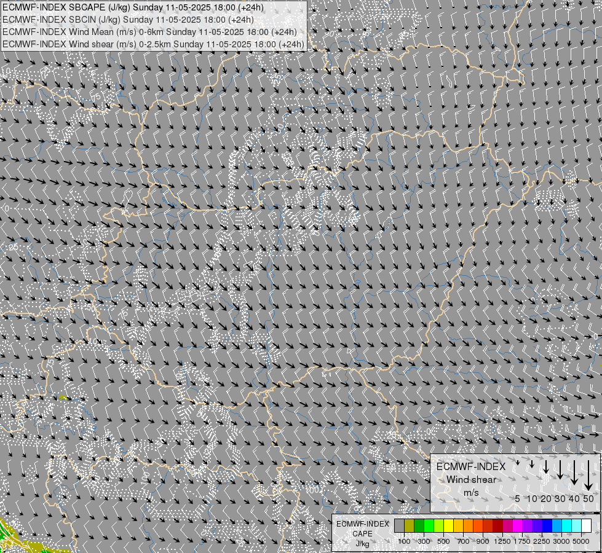Click the '30' label in wind shear legend
Viewport: 602px width, 553px height.
click(x=560, y=498)
